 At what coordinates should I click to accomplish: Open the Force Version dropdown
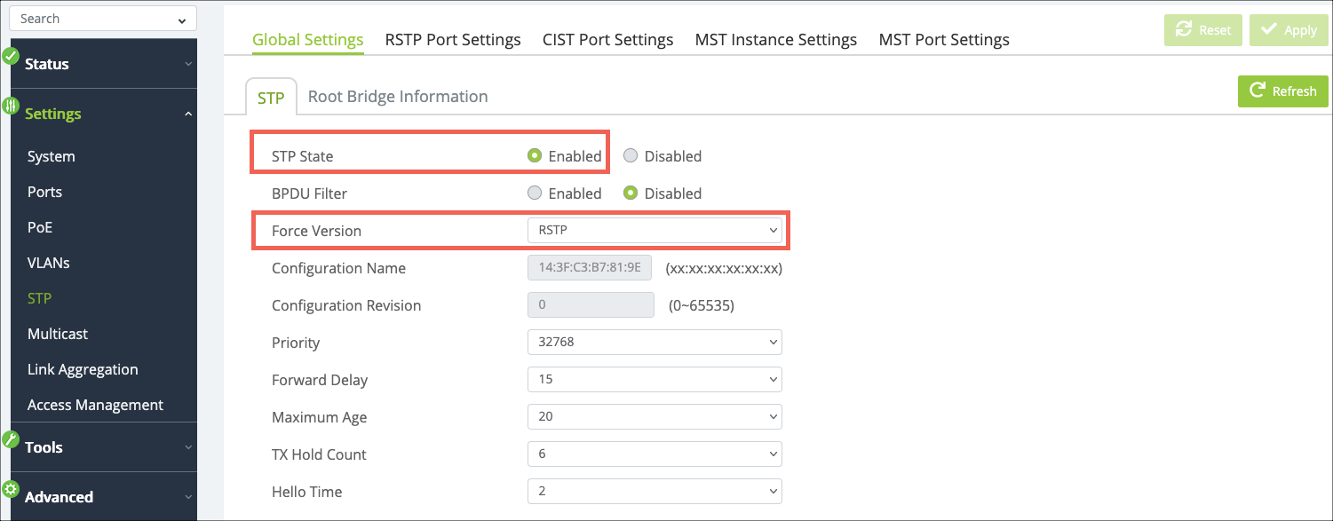point(654,231)
